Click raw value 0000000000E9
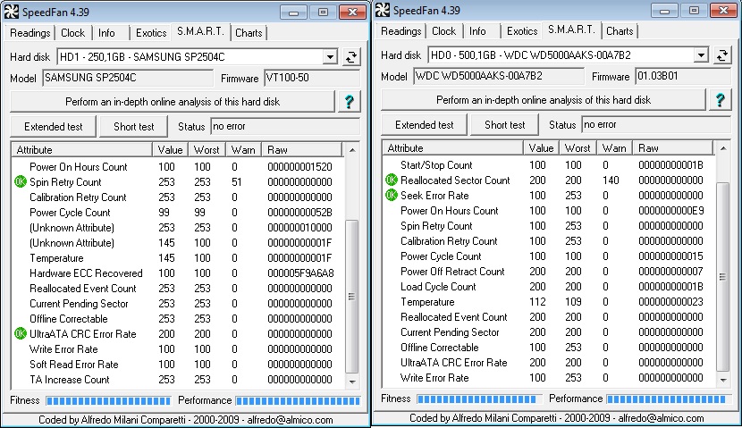The height and width of the screenshot is (428, 742). tap(671, 211)
